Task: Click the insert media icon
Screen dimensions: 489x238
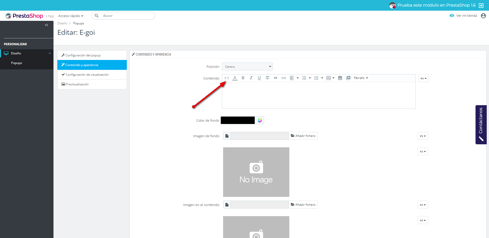Action: click(348, 78)
